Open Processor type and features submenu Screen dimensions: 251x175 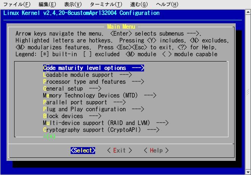coord(94,82)
